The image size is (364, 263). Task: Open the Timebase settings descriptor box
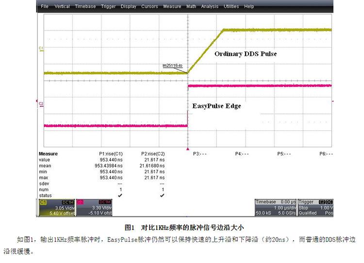pyautogui.click(x=275, y=207)
